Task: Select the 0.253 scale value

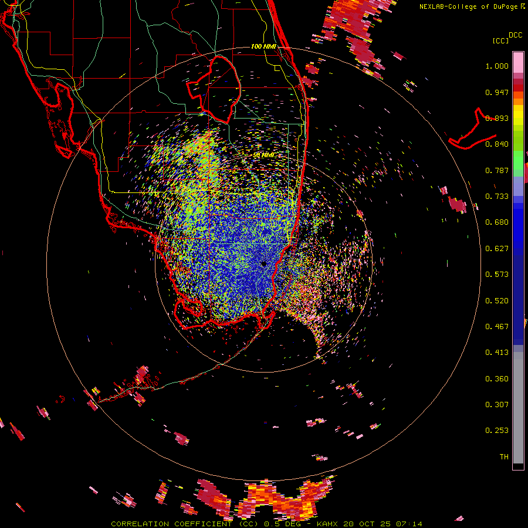Action: (497, 431)
